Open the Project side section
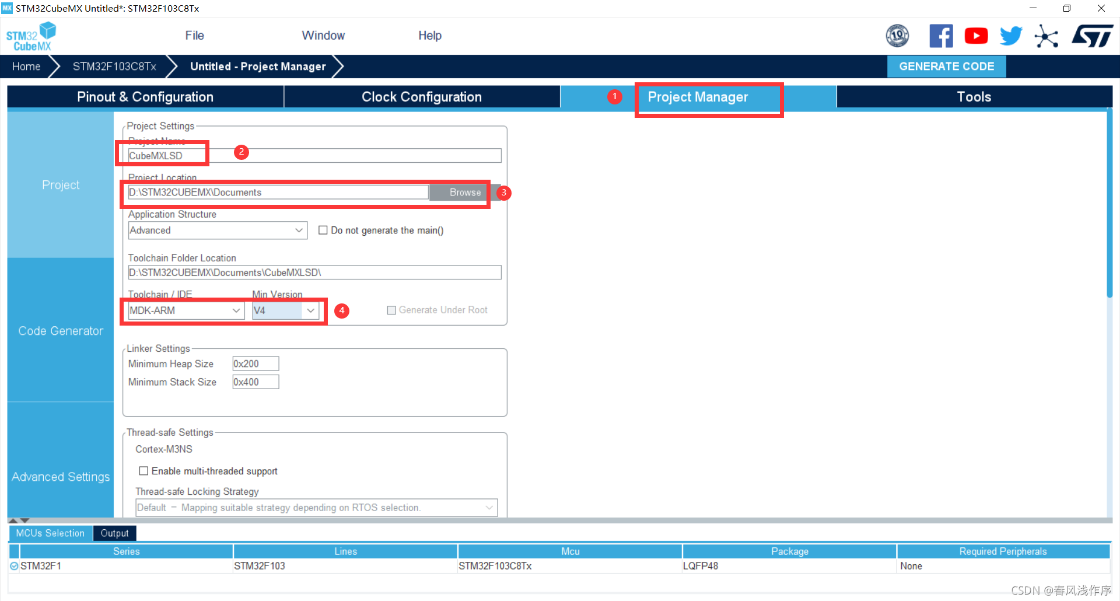1120x601 pixels. 61,185
